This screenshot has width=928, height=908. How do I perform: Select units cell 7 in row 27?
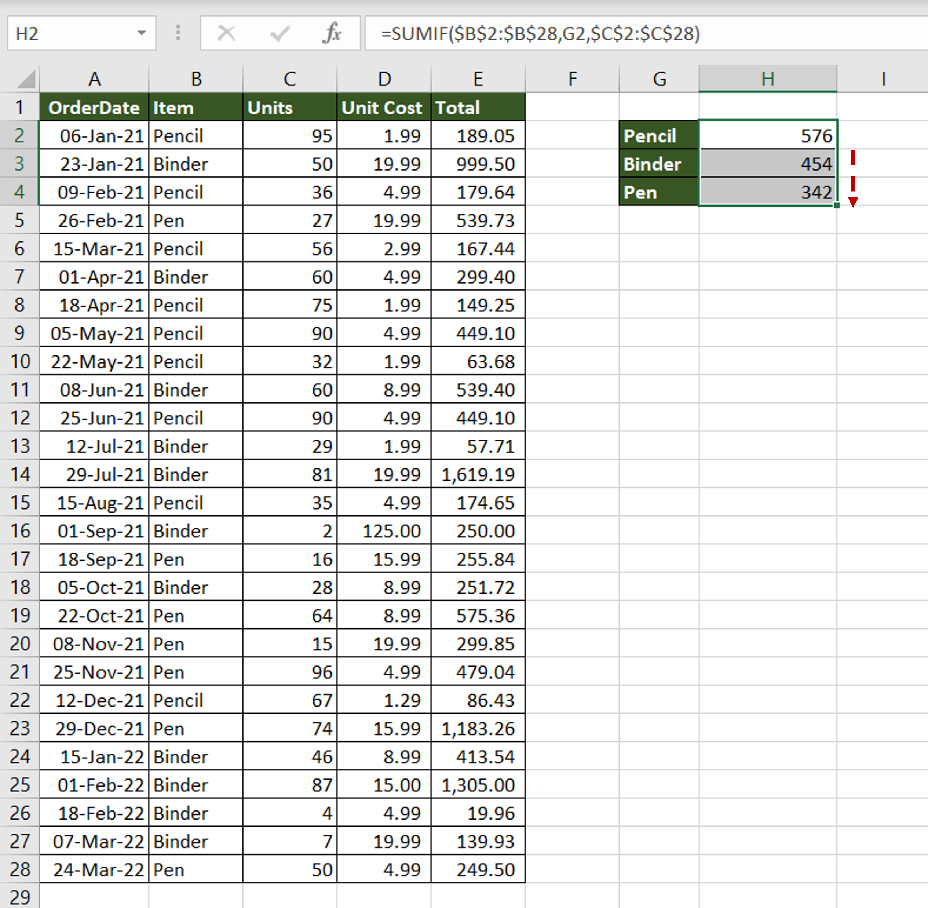click(289, 841)
